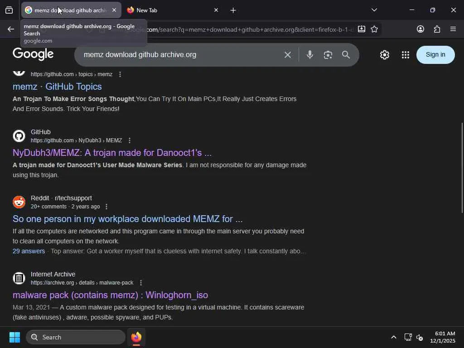Click the 'Reddit · r/techsupport' source text
The image size is (464, 348).
coord(61,198)
